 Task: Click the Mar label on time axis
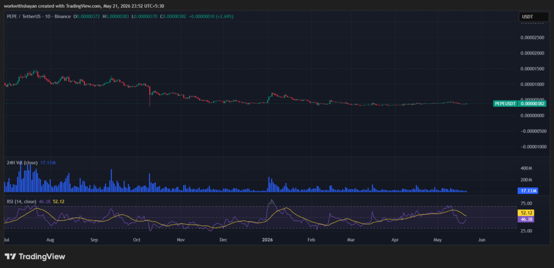[351, 240]
